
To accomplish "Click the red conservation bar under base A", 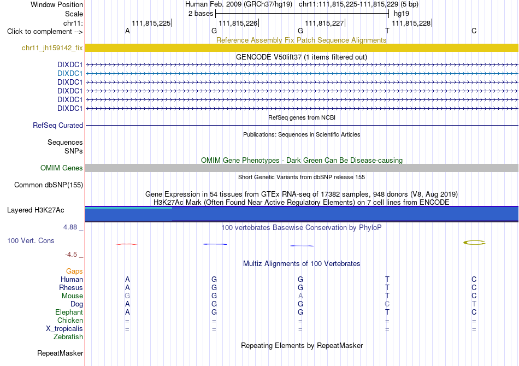I will (126, 244).
